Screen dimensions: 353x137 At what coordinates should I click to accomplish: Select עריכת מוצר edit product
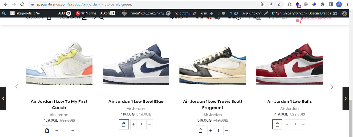pyautogui.click(x=186, y=13)
